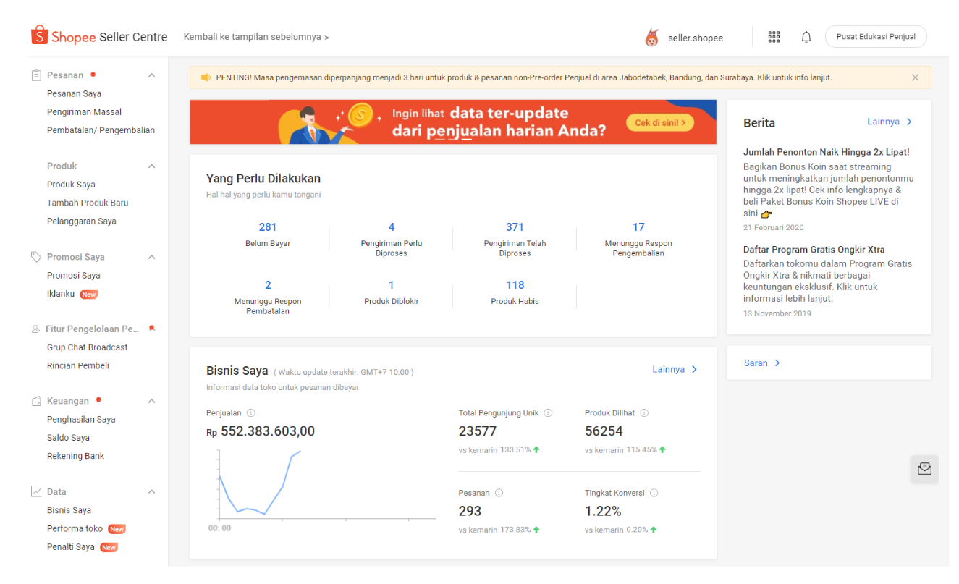Open the Tingkat Konversi info tooltip
The image size is (959, 584).
654,492
